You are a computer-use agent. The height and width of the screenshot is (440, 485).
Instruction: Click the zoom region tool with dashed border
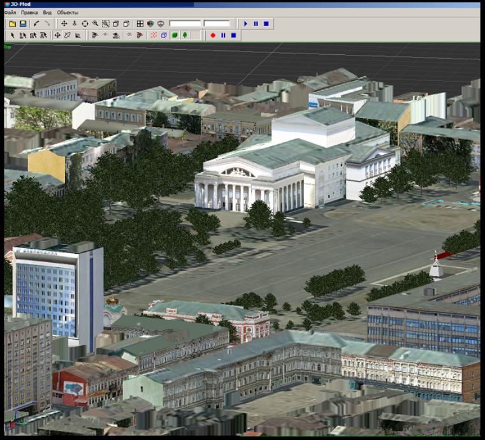(105, 24)
